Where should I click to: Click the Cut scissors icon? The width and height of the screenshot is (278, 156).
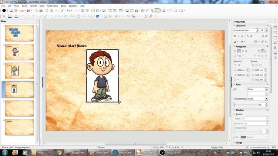pos(47,11)
